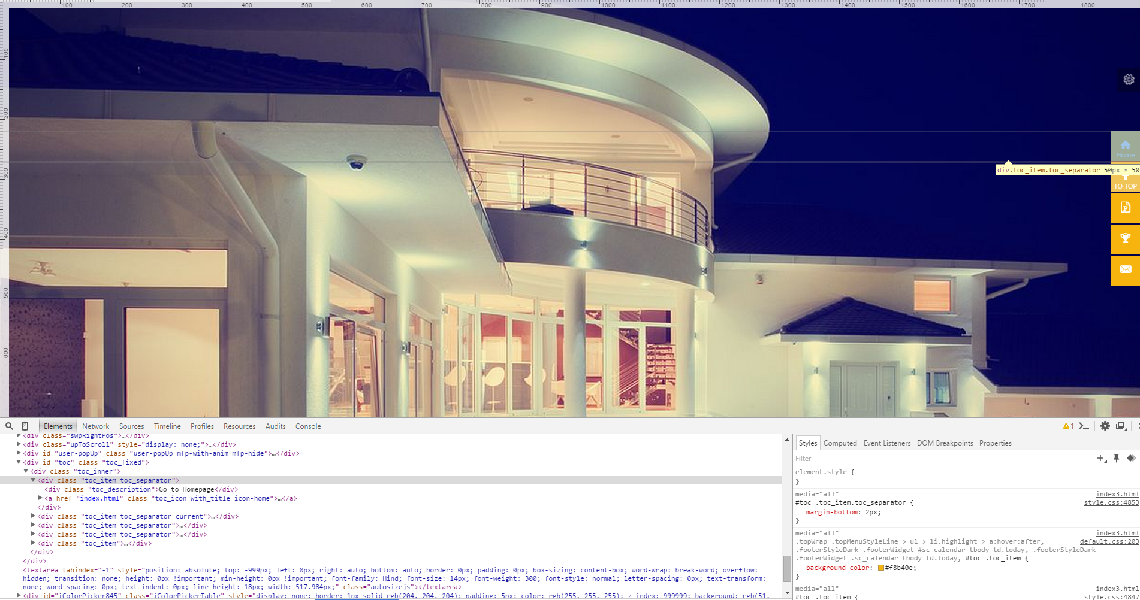
Task: Collapse the div id="toc" node
Action: (19, 462)
